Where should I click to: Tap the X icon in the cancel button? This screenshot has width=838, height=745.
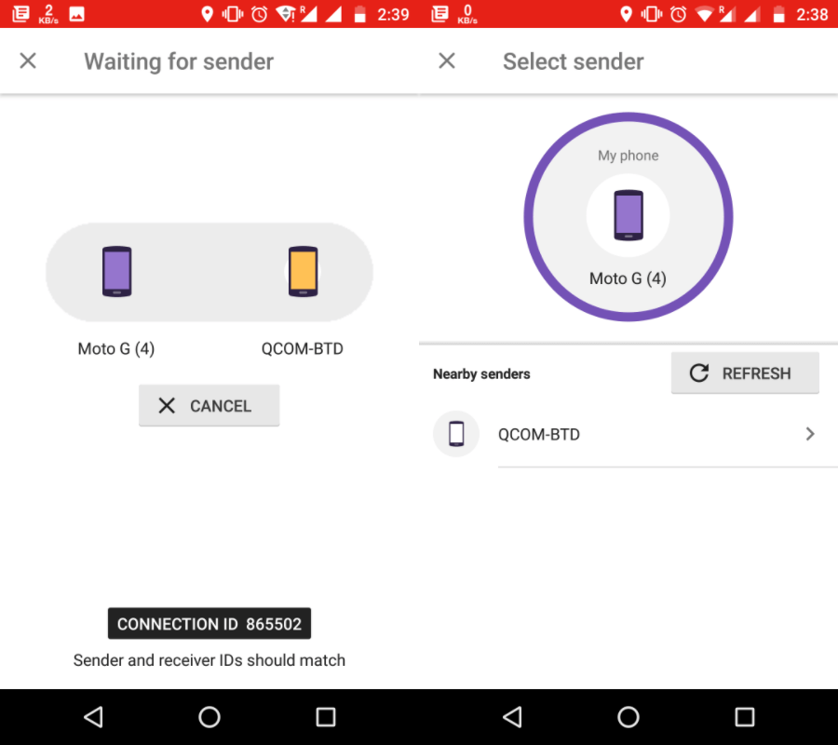[x=166, y=405]
